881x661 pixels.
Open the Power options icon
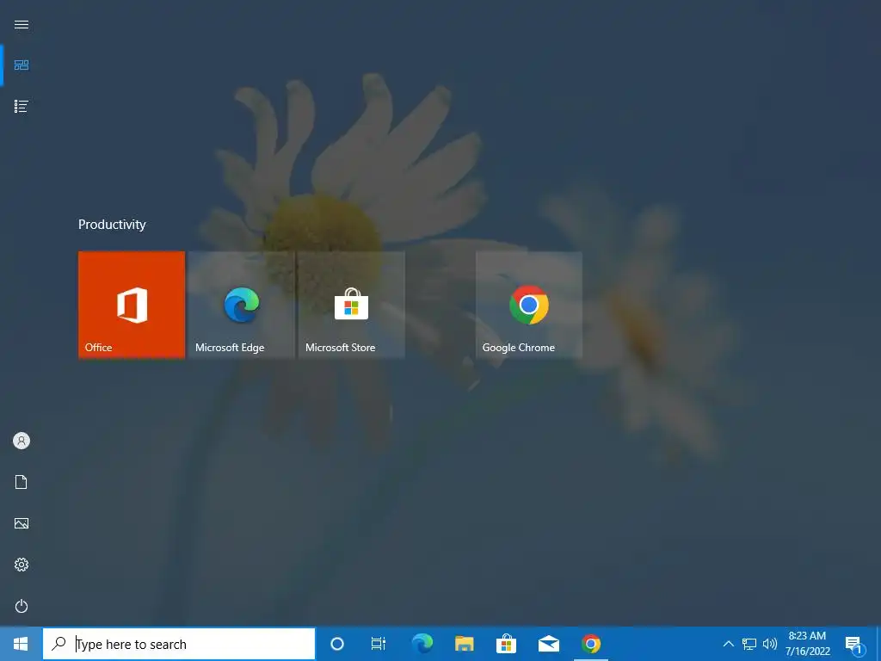(22, 606)
